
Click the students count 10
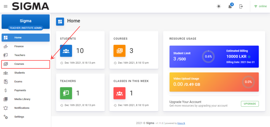pos(80,51)
